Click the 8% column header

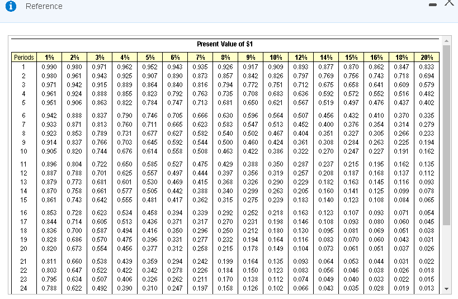pyautogui.click(x=225, y=57)
